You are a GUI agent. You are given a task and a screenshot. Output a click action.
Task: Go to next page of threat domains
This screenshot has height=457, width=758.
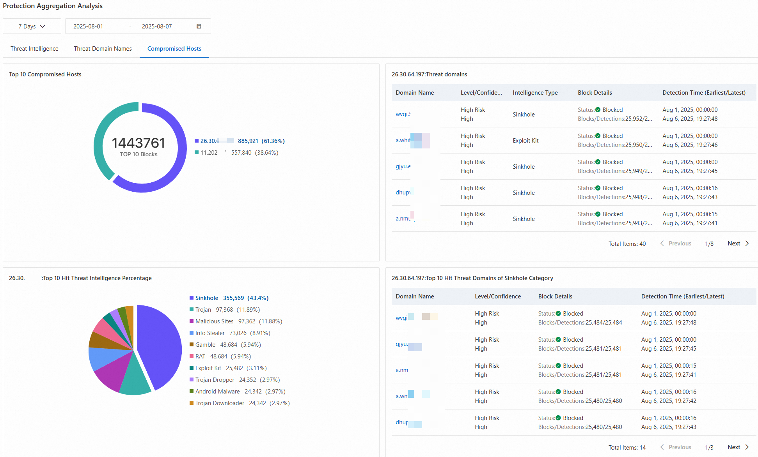(738, 243)
